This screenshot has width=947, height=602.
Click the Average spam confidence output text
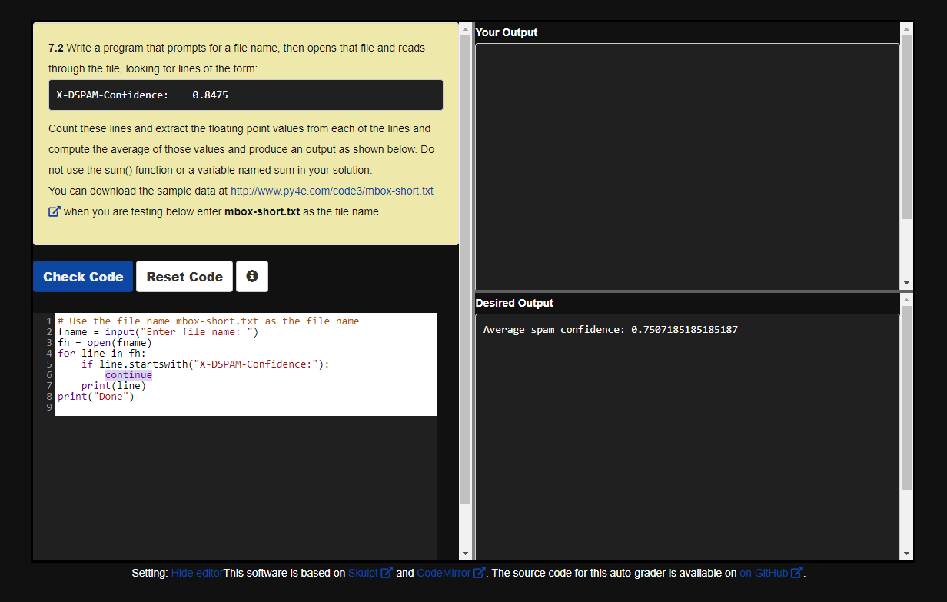pos(610,330)
